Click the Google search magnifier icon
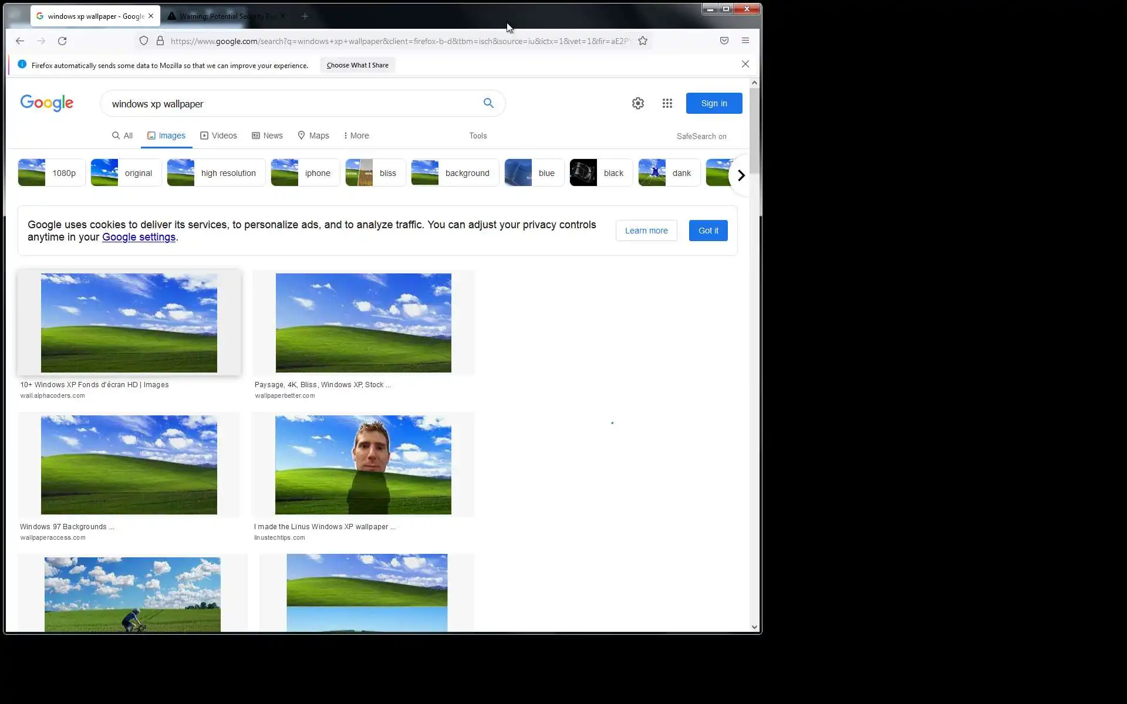The image size is (1127, 704). (x=488, y=103)
